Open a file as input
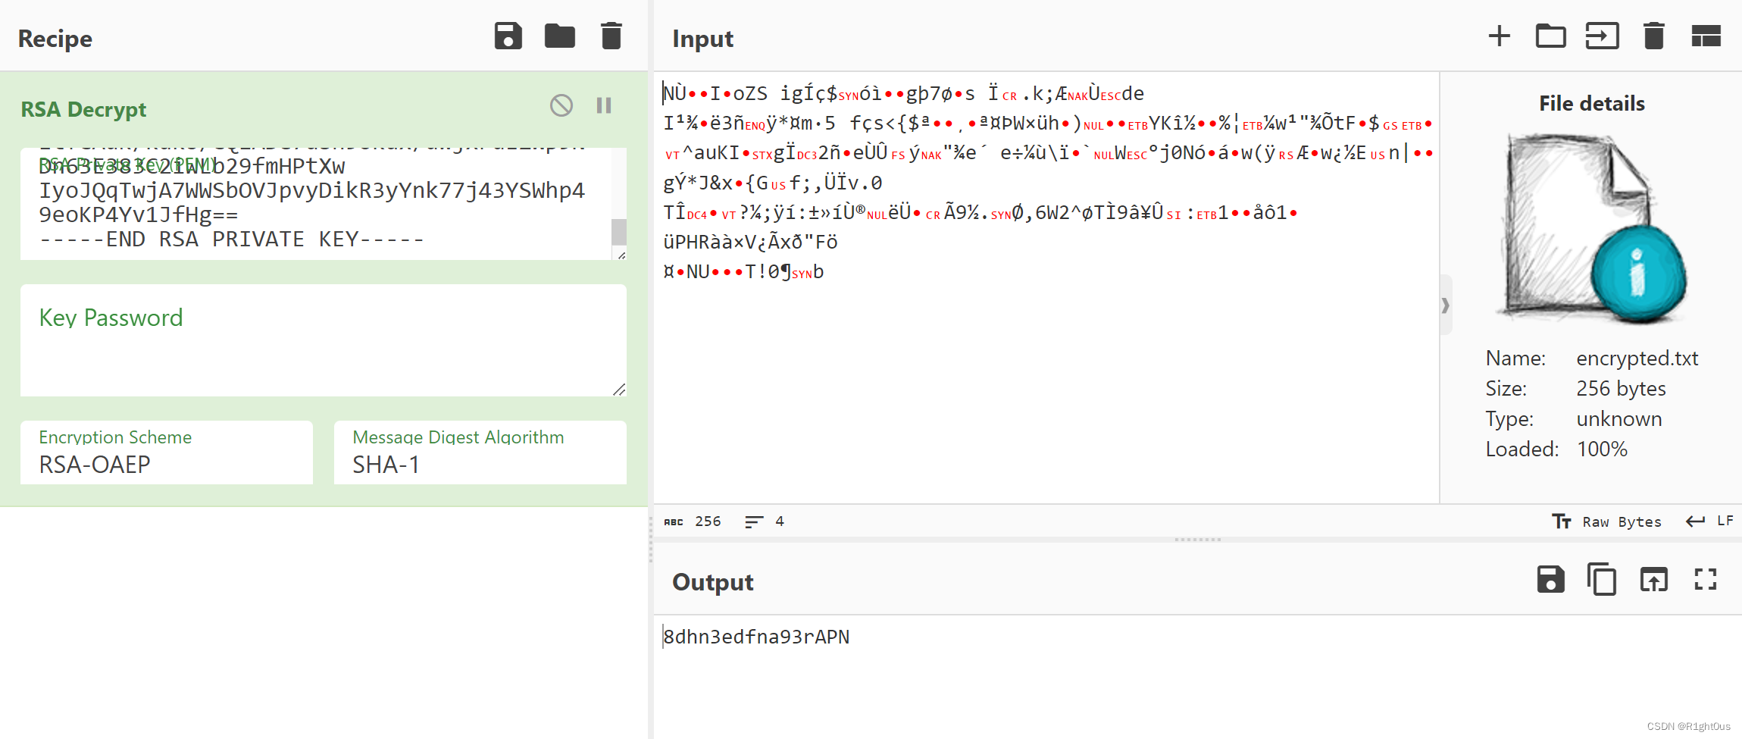This screenshot has height=739, width=1742. point(1602,36)
